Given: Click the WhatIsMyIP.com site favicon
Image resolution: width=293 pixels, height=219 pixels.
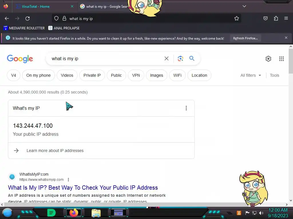Looking at the screenshot, I should 12,177.
